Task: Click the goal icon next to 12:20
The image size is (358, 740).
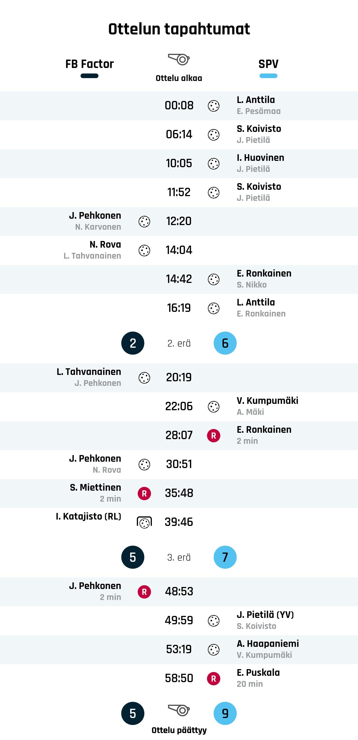Action: [x=144, y=222]
